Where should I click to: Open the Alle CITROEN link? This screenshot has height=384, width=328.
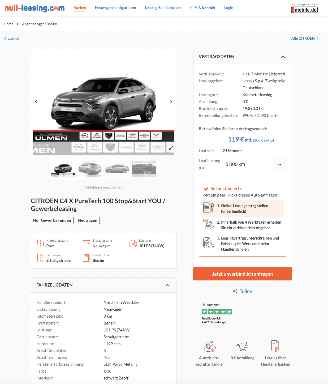coord(305,39)
